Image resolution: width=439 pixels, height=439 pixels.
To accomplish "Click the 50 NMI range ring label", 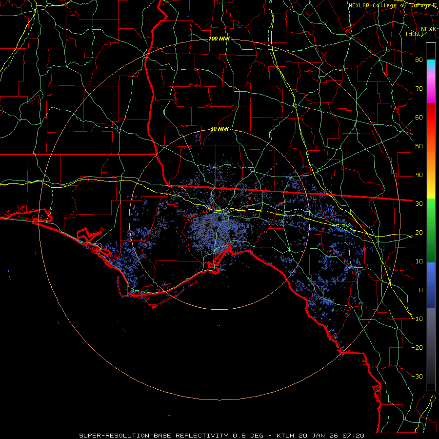I will pos(219,129).
